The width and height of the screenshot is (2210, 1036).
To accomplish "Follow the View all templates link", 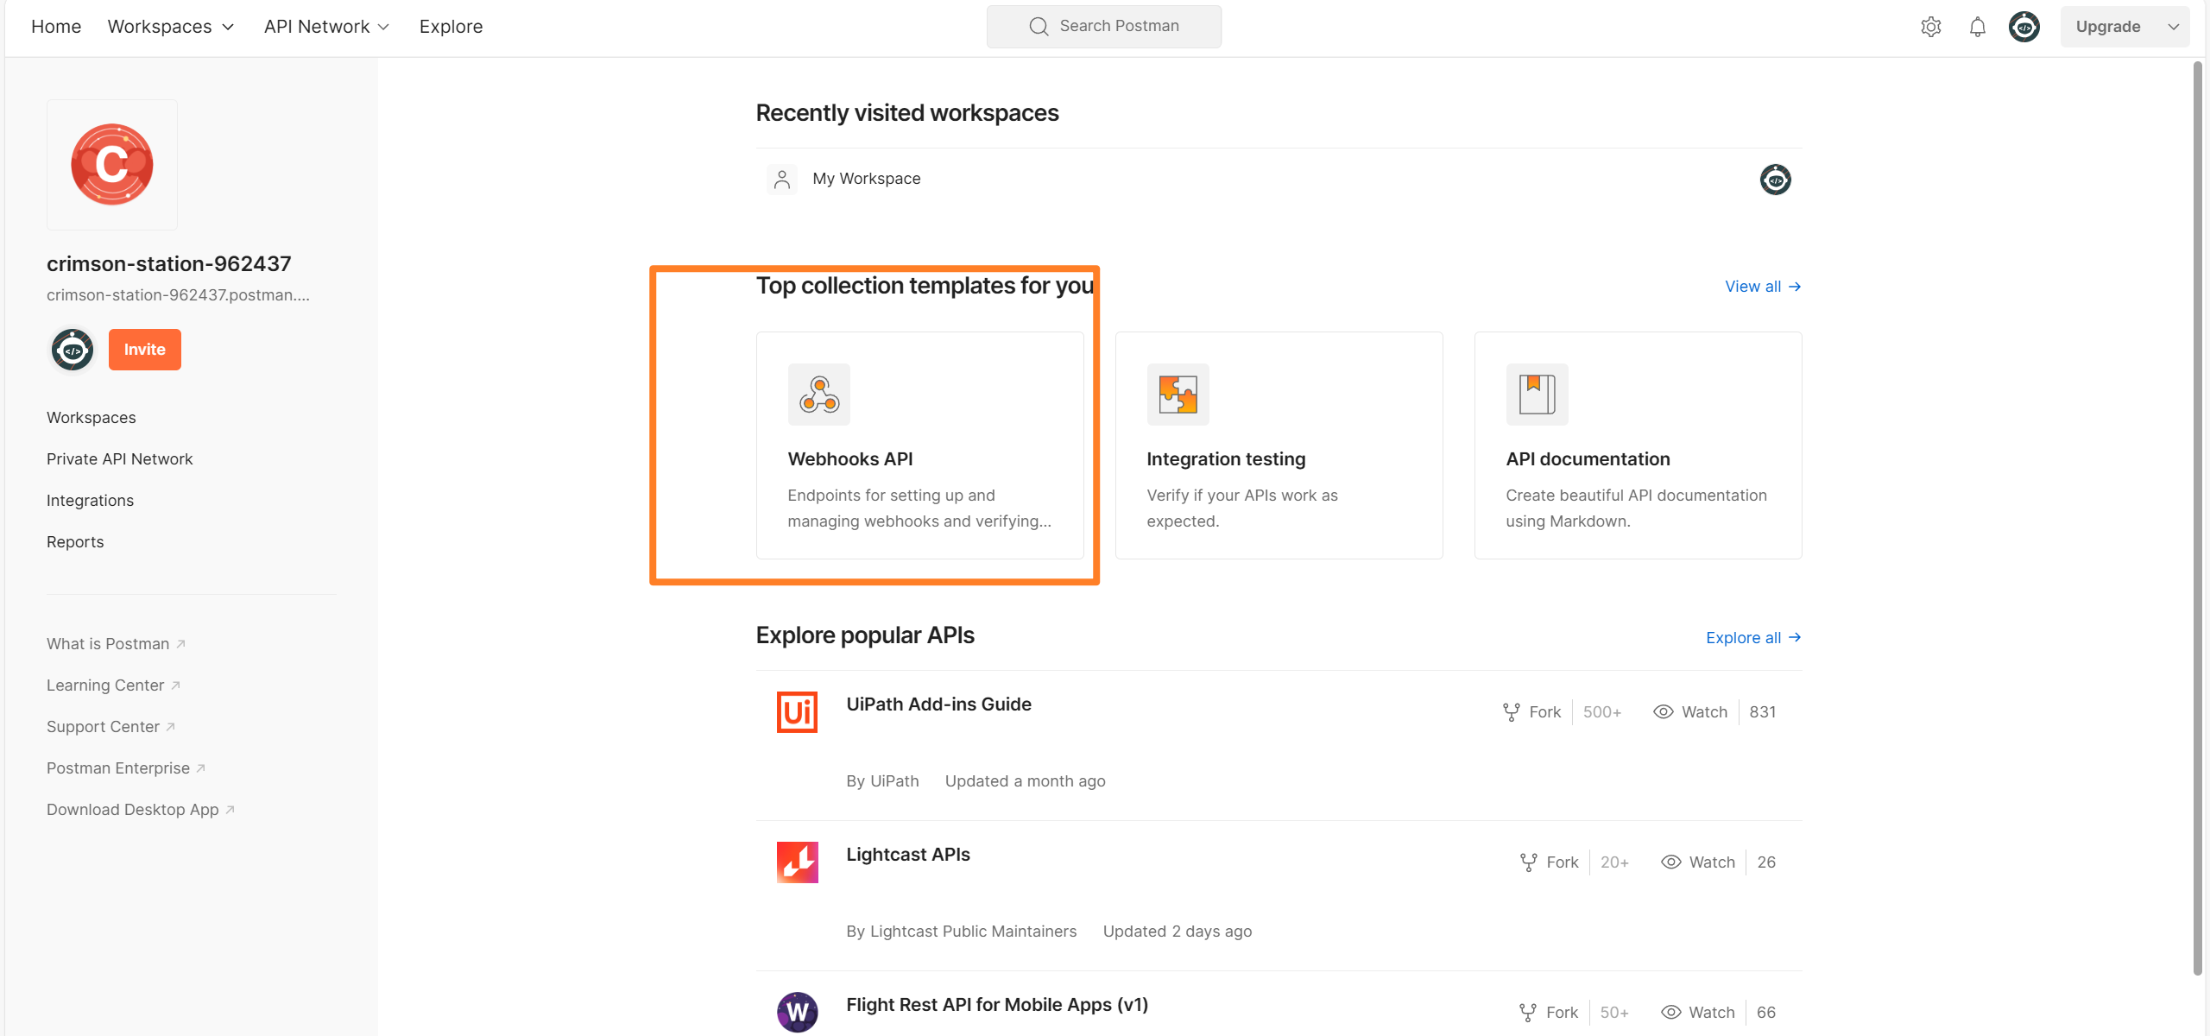I will point(1762,287).
